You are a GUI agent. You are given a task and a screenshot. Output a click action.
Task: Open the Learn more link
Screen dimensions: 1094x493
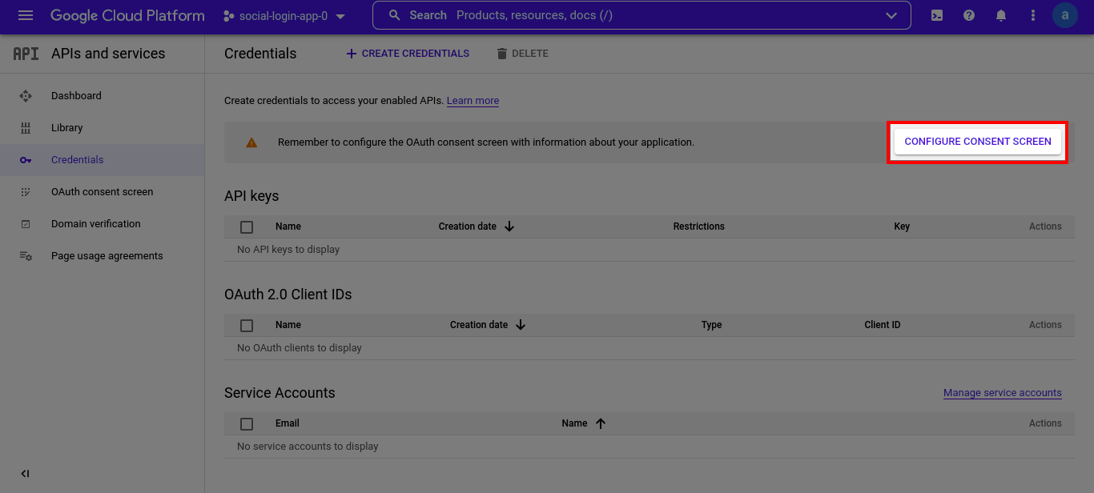[473, 101]
